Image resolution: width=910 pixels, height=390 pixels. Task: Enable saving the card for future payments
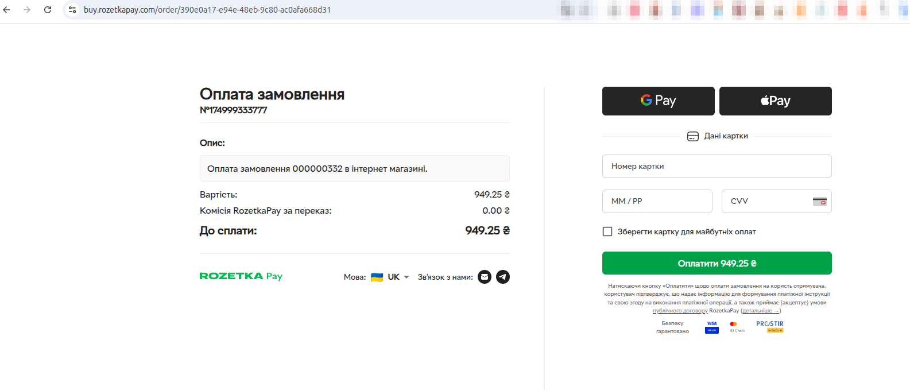(x=607, y=231)
